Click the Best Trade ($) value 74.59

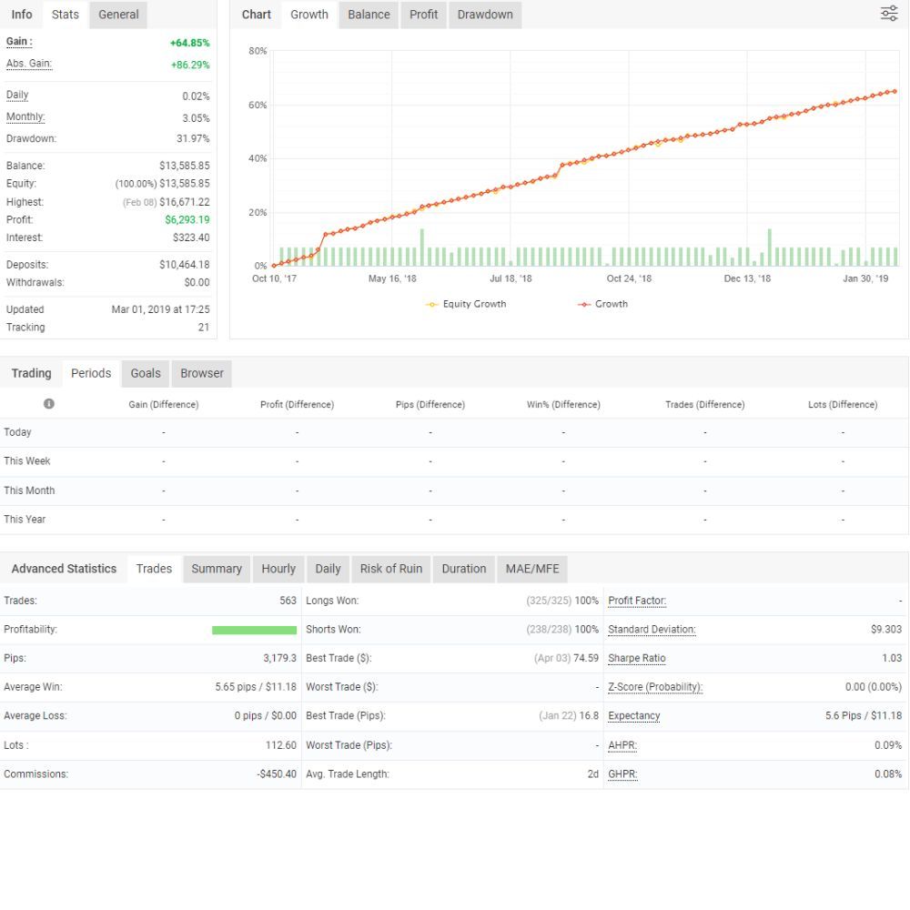585,658
